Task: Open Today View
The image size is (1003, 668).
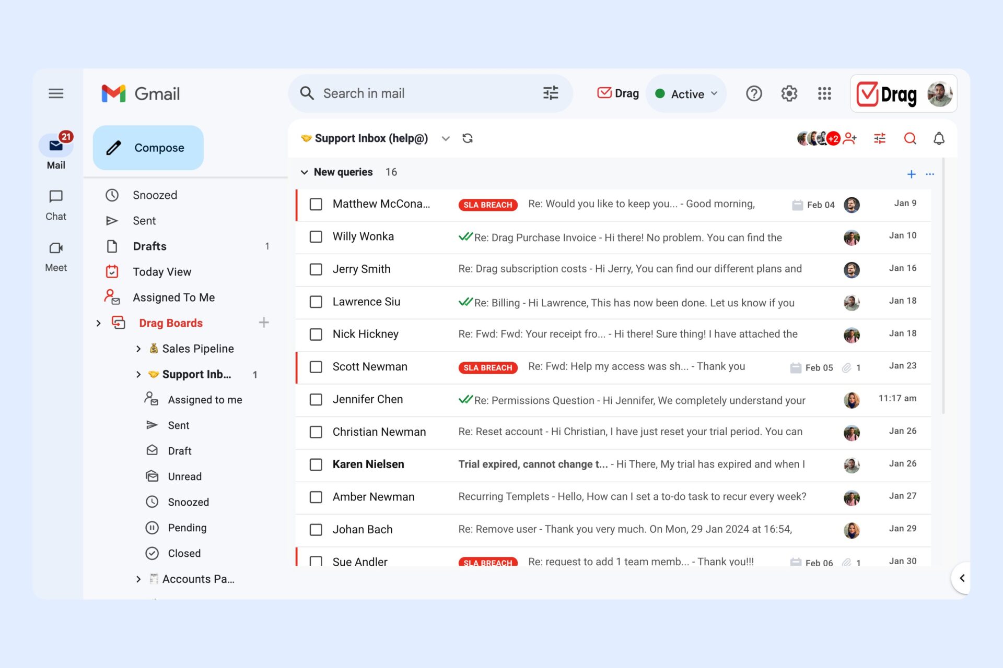Action: 162,272
